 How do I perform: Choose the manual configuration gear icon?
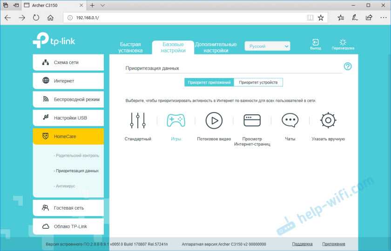pos(328,120)
